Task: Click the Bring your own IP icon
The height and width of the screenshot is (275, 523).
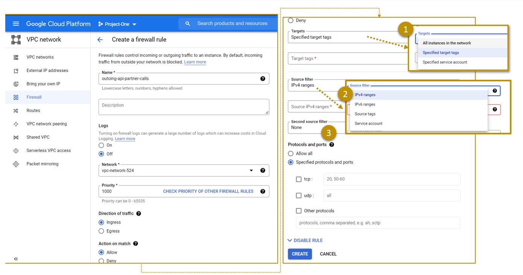Action: 16,84
